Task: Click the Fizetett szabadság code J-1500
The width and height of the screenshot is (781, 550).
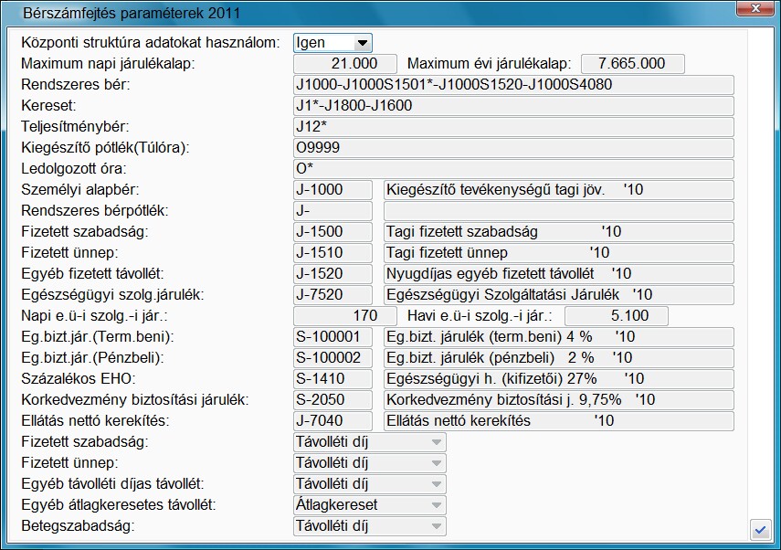Action: (332, 232)
